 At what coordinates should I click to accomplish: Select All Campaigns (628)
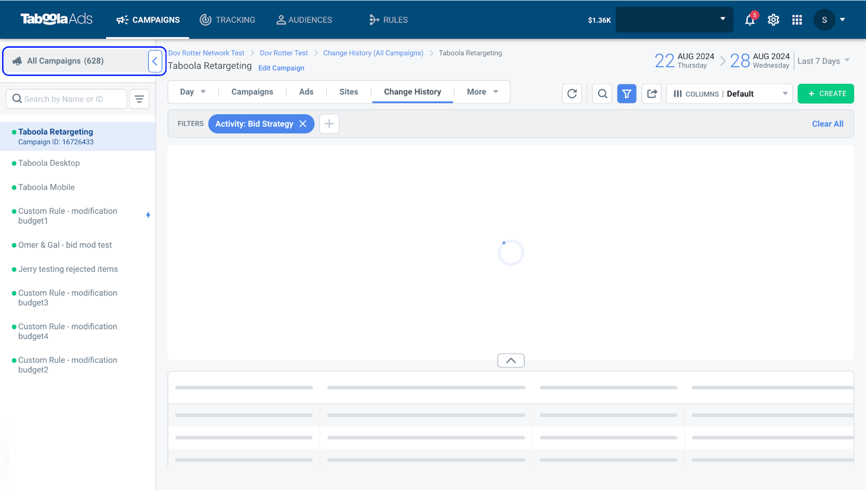pyautogui.click(x=65, y=61)
